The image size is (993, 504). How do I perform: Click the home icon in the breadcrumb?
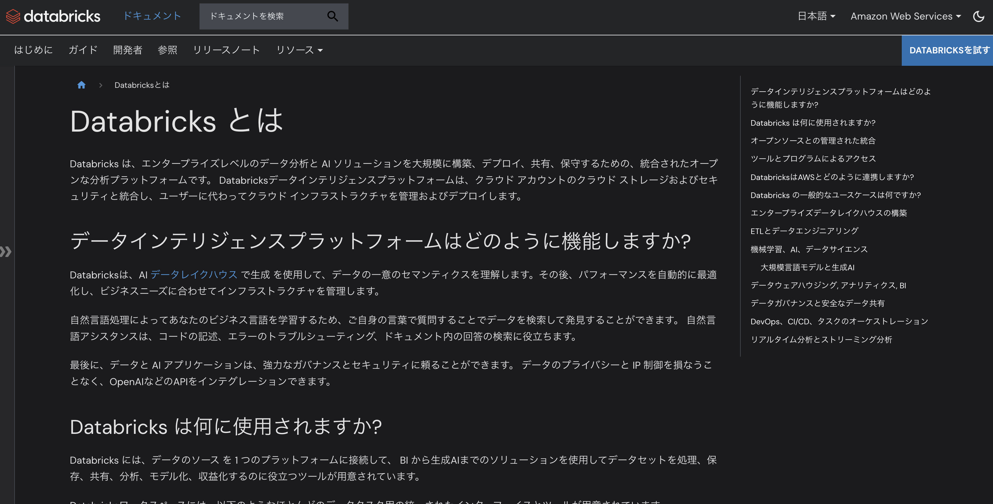coord(81,85)
